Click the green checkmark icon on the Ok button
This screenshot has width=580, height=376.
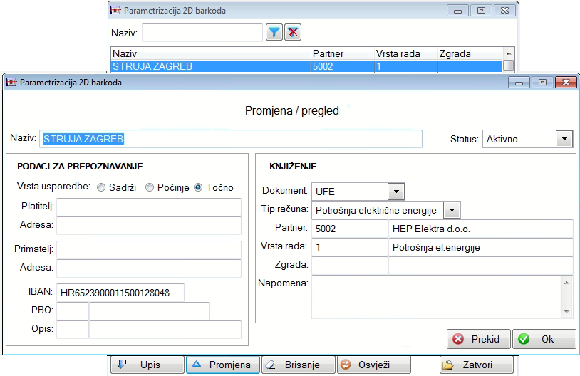point(524,339)
